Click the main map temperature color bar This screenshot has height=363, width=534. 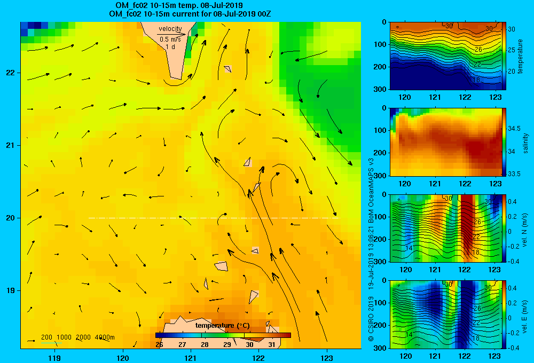pos(223,335)
